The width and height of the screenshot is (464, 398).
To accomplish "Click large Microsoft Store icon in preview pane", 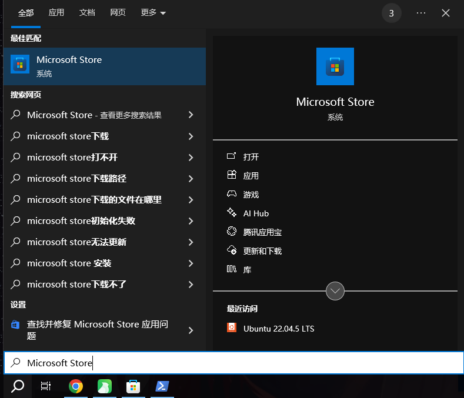I will (x=335, y=66).
